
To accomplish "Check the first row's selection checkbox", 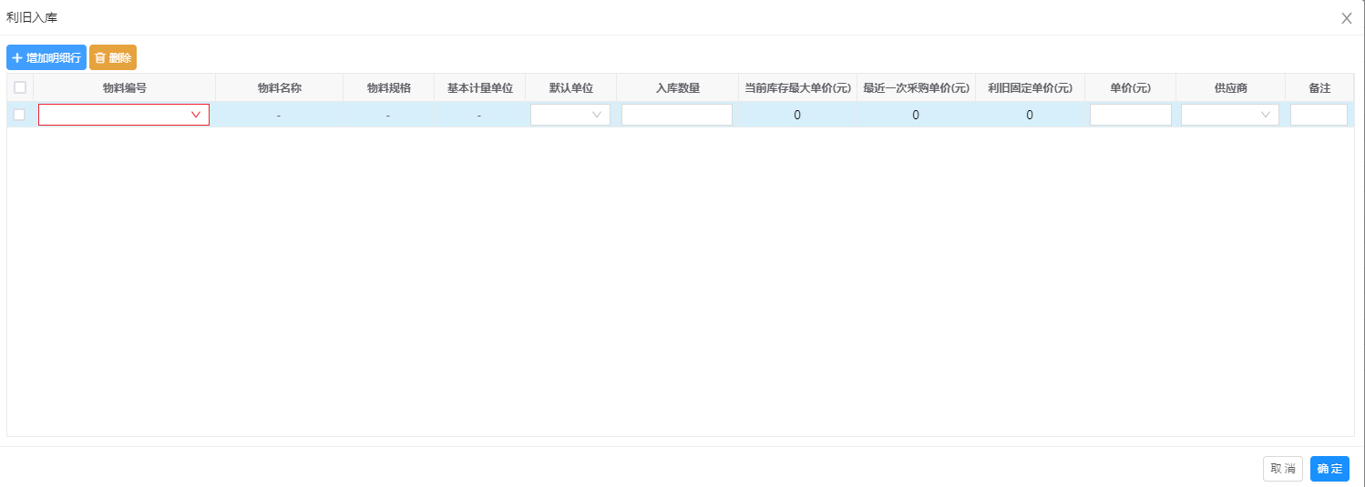I will click(x=20, y=115).
